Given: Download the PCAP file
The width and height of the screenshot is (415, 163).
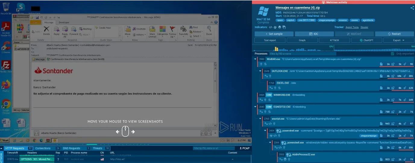Looking at the screenshot, I should coord(244,148).
